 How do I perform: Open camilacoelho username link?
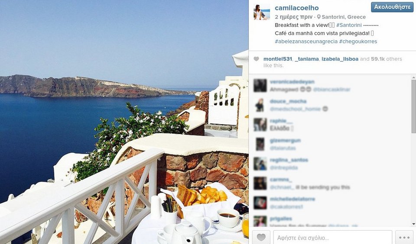pos(296,8)
